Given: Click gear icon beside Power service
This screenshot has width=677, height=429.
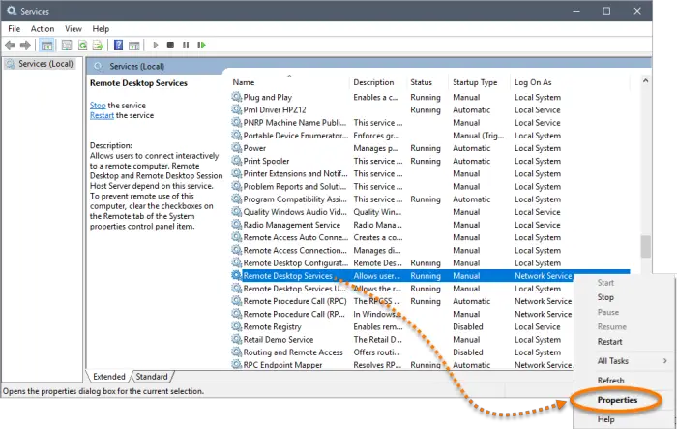Looking at the screenshot, I should (x=236, y=148).
